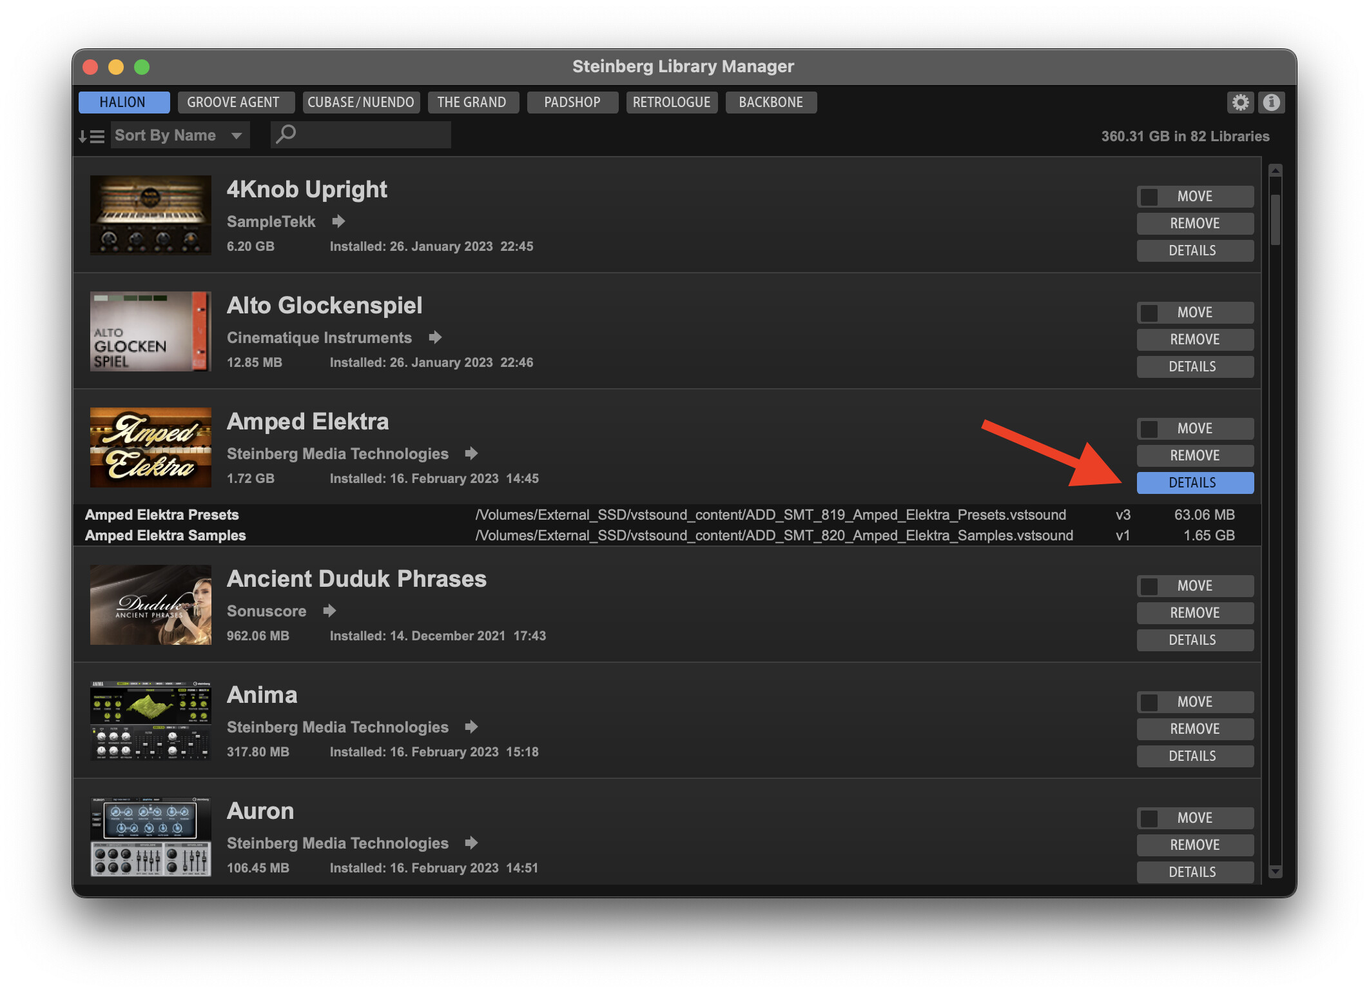The height and width of the screenshot is (993, 1369).
Task: Click the Anima library title
Action: click(262, 695)
